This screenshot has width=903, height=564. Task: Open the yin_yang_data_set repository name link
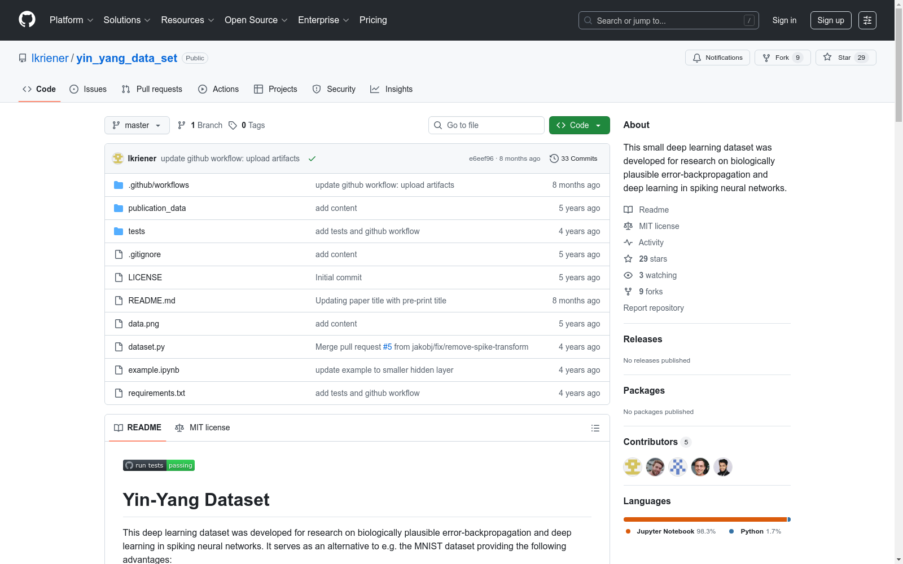(x=127, y=58)
